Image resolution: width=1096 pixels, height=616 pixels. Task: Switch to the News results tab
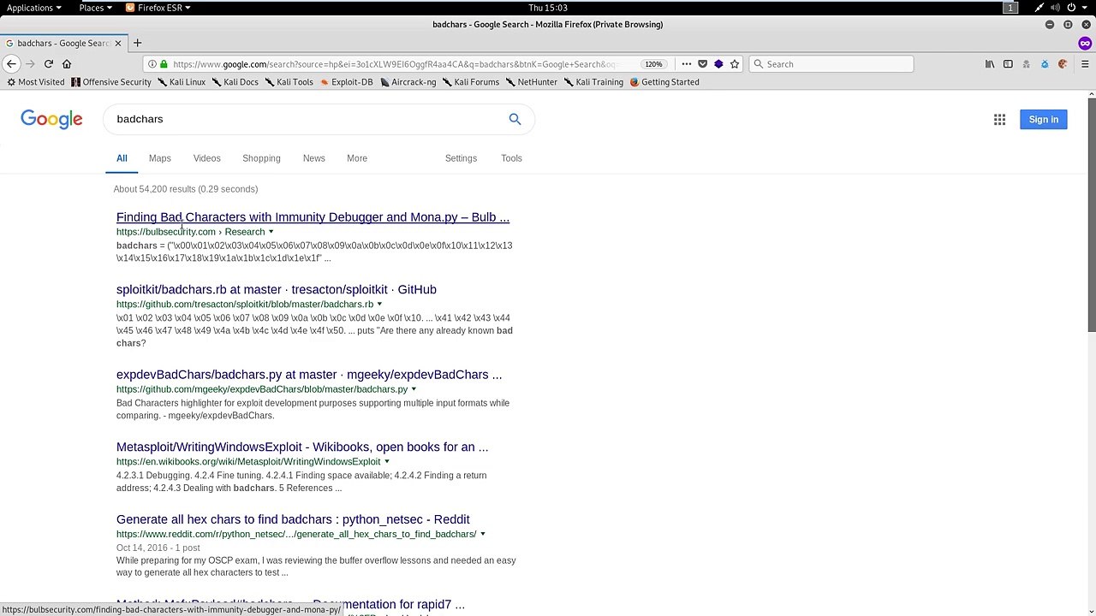(x=313, y=158)
